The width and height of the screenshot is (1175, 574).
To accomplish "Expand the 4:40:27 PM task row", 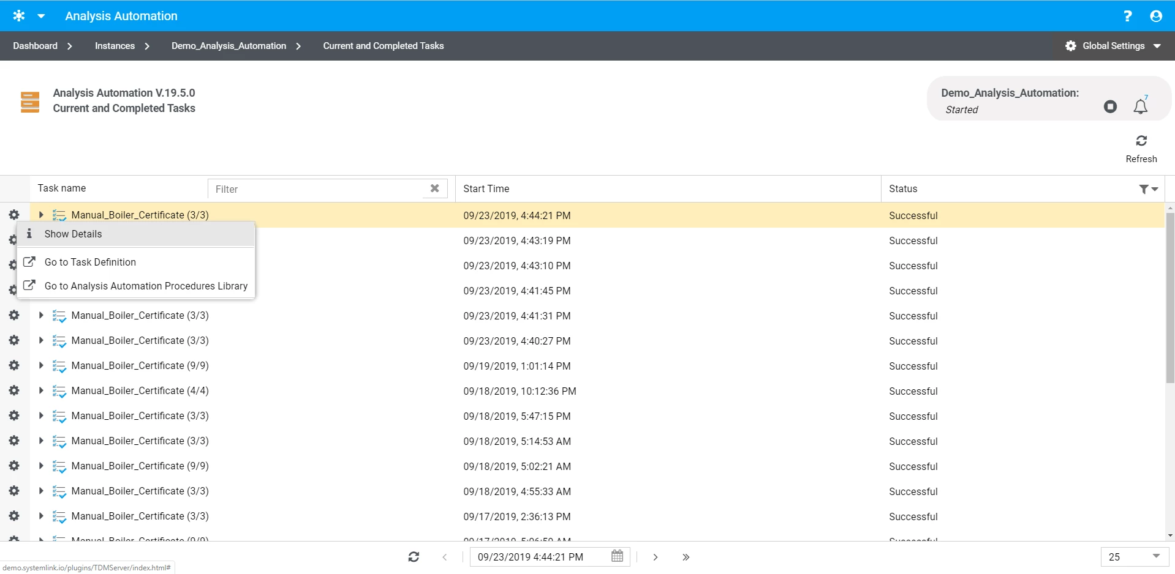I will click(41, 340).
